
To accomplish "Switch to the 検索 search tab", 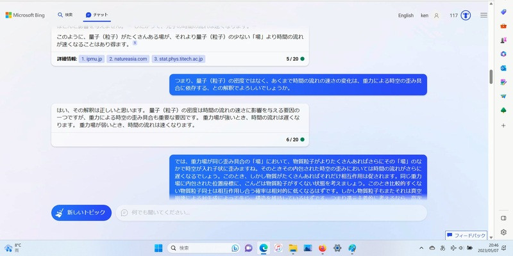I will [x=65, y=15].
